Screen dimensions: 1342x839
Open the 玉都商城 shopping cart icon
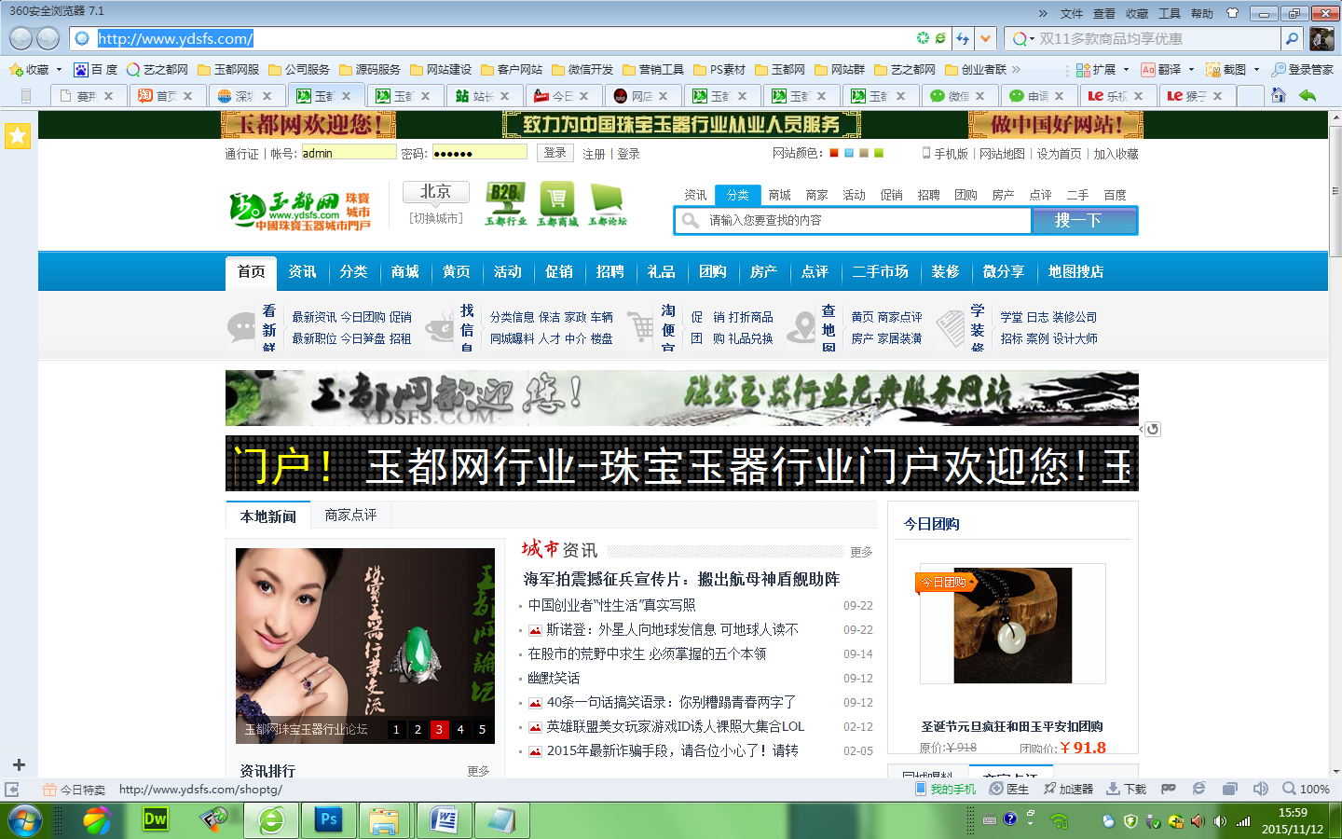pos(556,204)
